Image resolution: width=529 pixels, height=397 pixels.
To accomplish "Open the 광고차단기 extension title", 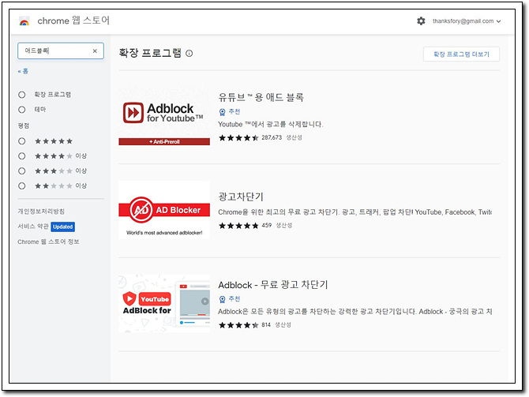I will click(x=241, y=197).
